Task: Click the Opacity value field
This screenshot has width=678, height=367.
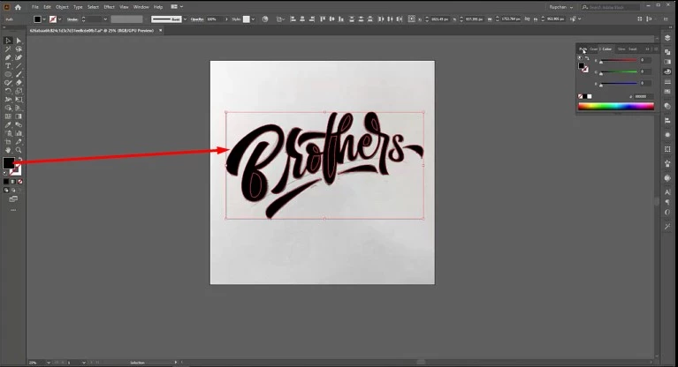Action: point(214,19)
